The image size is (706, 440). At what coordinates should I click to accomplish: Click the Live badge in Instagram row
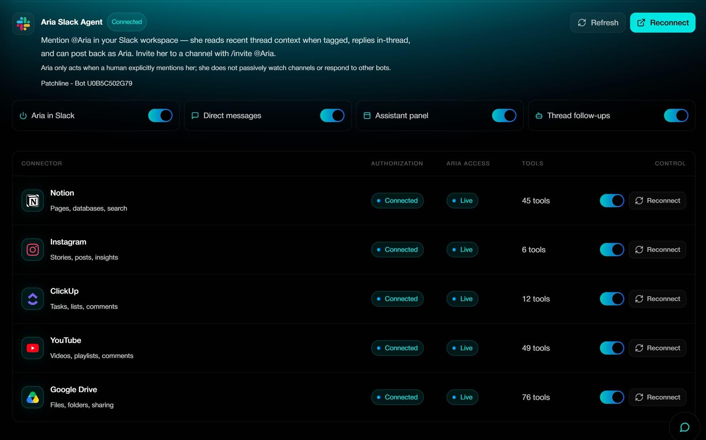pos(462,250)
